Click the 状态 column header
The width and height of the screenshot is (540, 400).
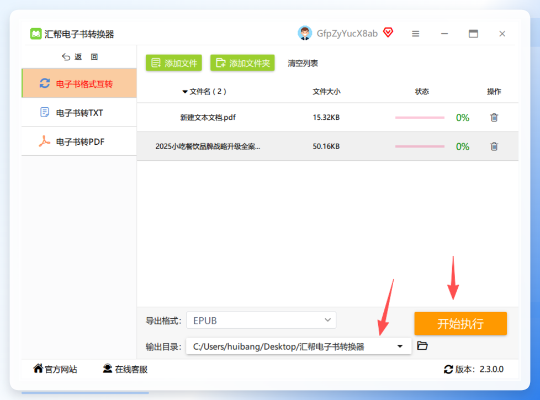pyautogui.click(x=422, y=92)
